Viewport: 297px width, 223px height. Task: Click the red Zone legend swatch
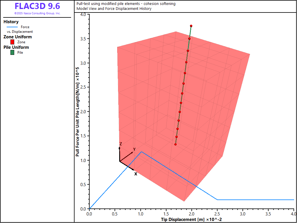click(12, 42)
